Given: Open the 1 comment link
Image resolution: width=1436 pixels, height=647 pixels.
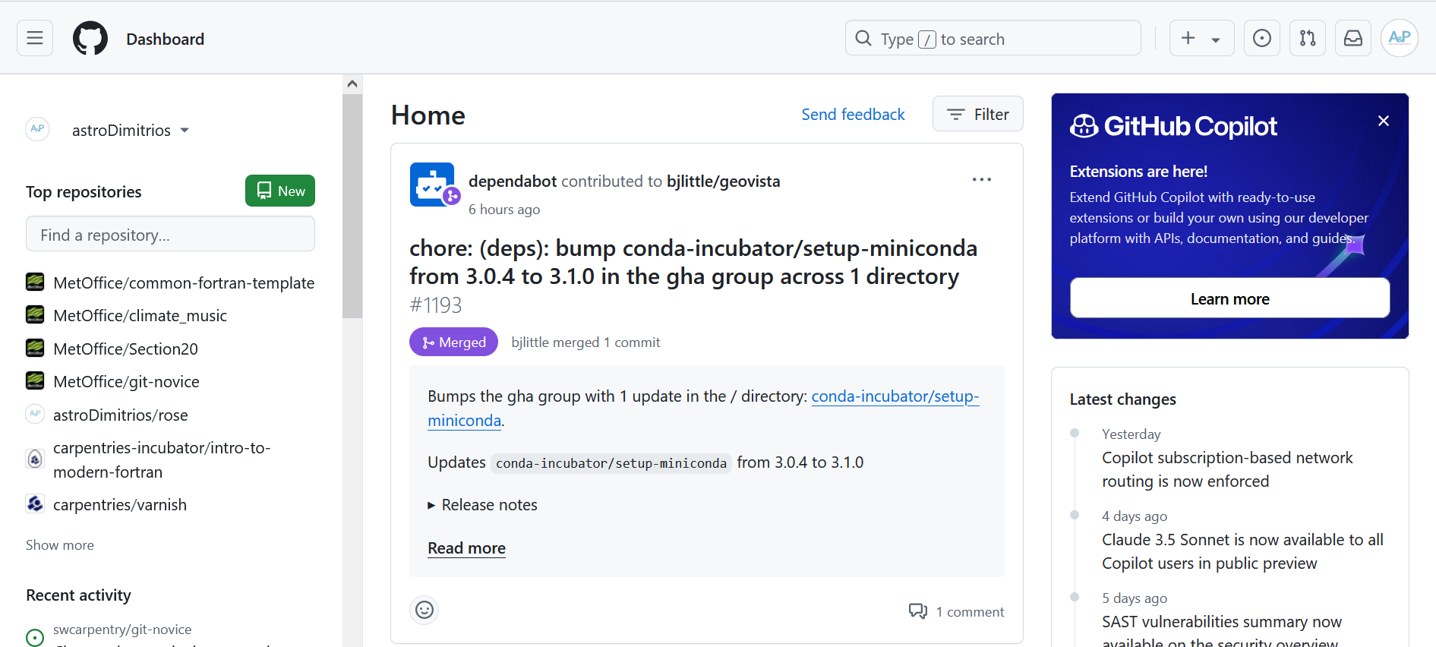Looking at the screenshot, I should [970, 611].
